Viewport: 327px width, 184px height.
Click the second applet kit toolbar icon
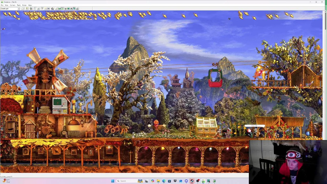60,9
